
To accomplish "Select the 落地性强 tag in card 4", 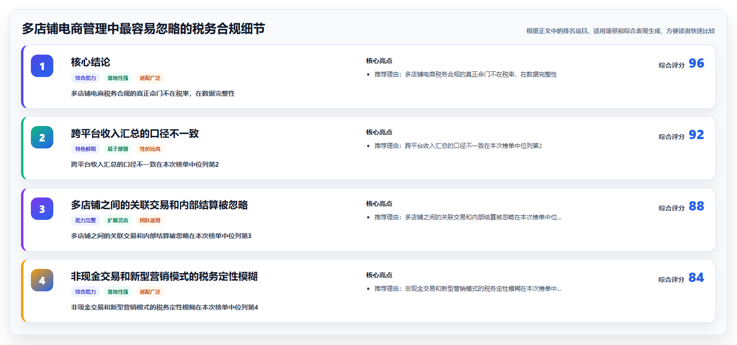I will point(118,292).
